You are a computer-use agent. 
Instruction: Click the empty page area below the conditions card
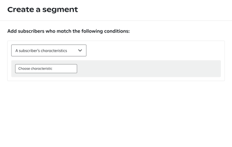(x=116, y=113)
